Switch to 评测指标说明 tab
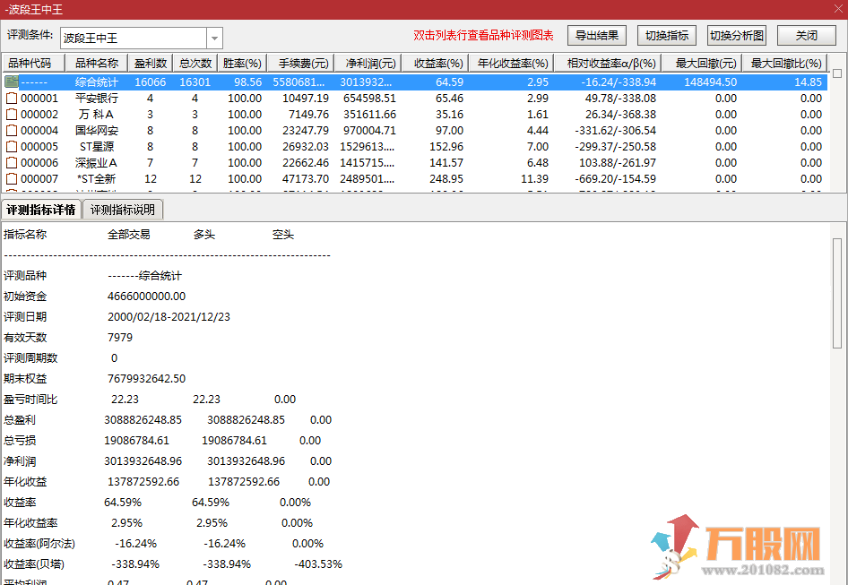Image resolution: width=848 pixels, height=585 pixels. click(x=123, y=210)
